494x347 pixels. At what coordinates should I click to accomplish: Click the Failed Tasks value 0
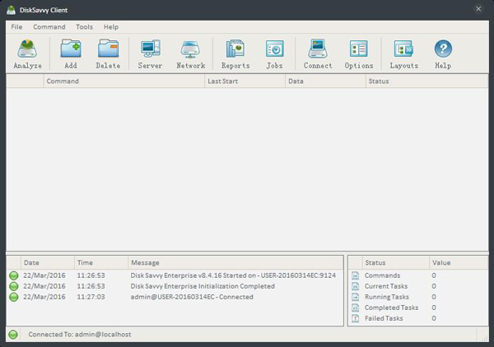[434, 318]
